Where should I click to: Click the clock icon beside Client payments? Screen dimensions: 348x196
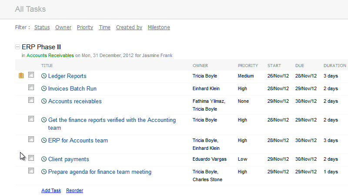click(x=44, y=159)
